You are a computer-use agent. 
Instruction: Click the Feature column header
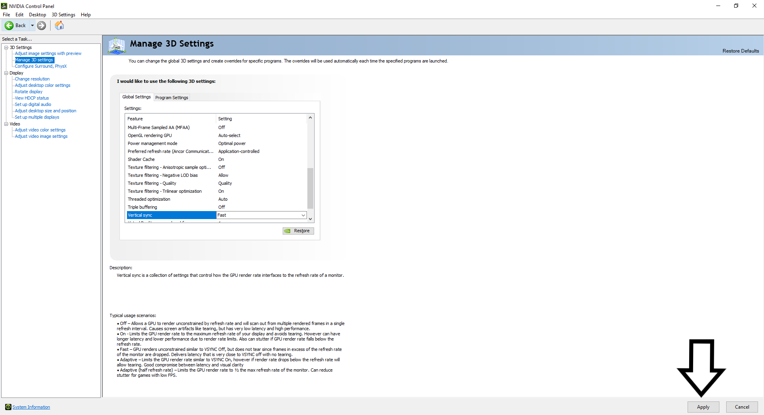(171, 119)
